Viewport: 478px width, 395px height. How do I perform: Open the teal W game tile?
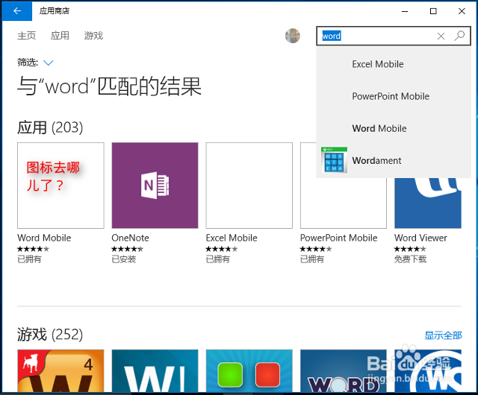point(155,370)
